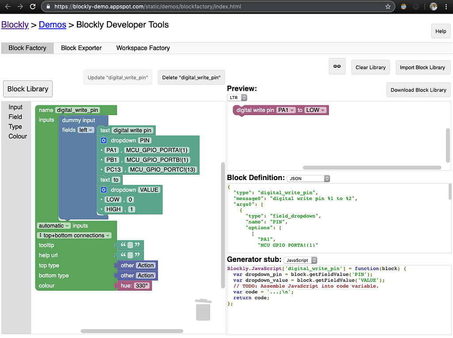This screenshot has width=453, height=338.
Task: Click the browser back arrow
Action: pyautogui.click(x=8, y=6)
